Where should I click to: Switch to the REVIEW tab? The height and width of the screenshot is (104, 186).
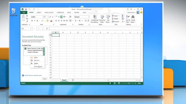coord(77,12)
